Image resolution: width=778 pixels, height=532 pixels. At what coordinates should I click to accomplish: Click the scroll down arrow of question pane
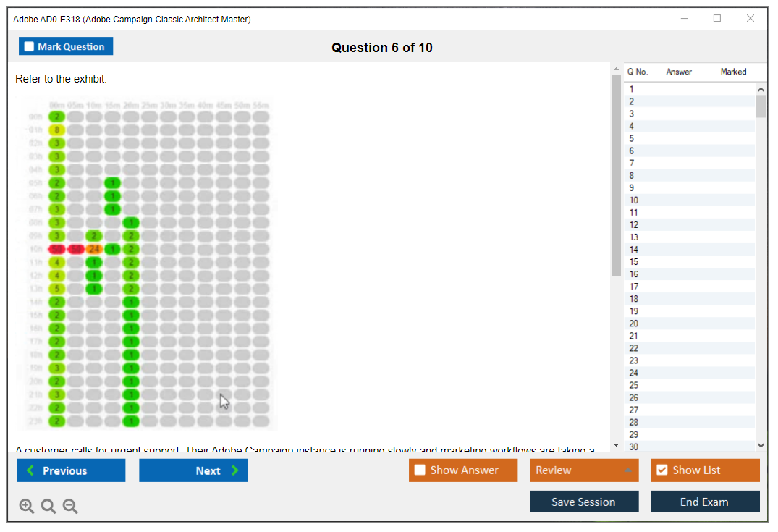click(x=616, y=445)
